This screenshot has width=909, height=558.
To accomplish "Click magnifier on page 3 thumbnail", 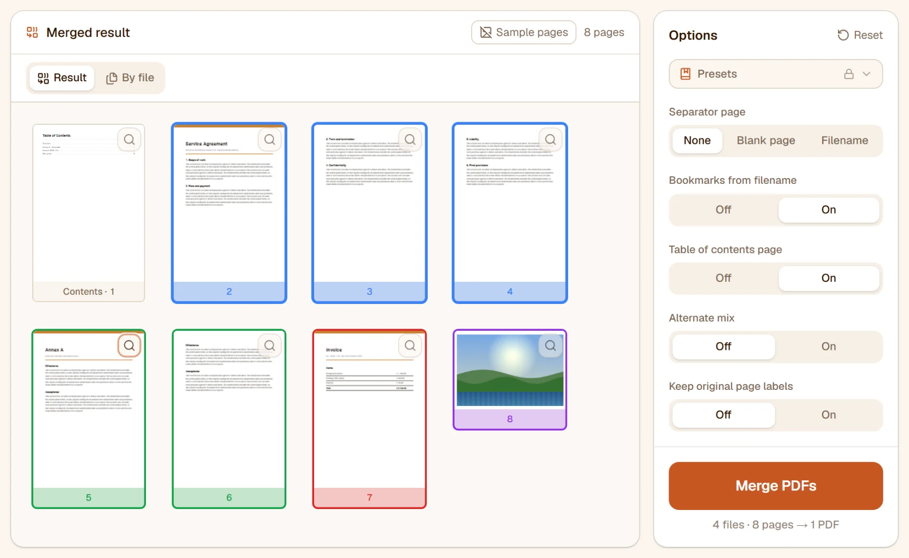I will point(410,139).
